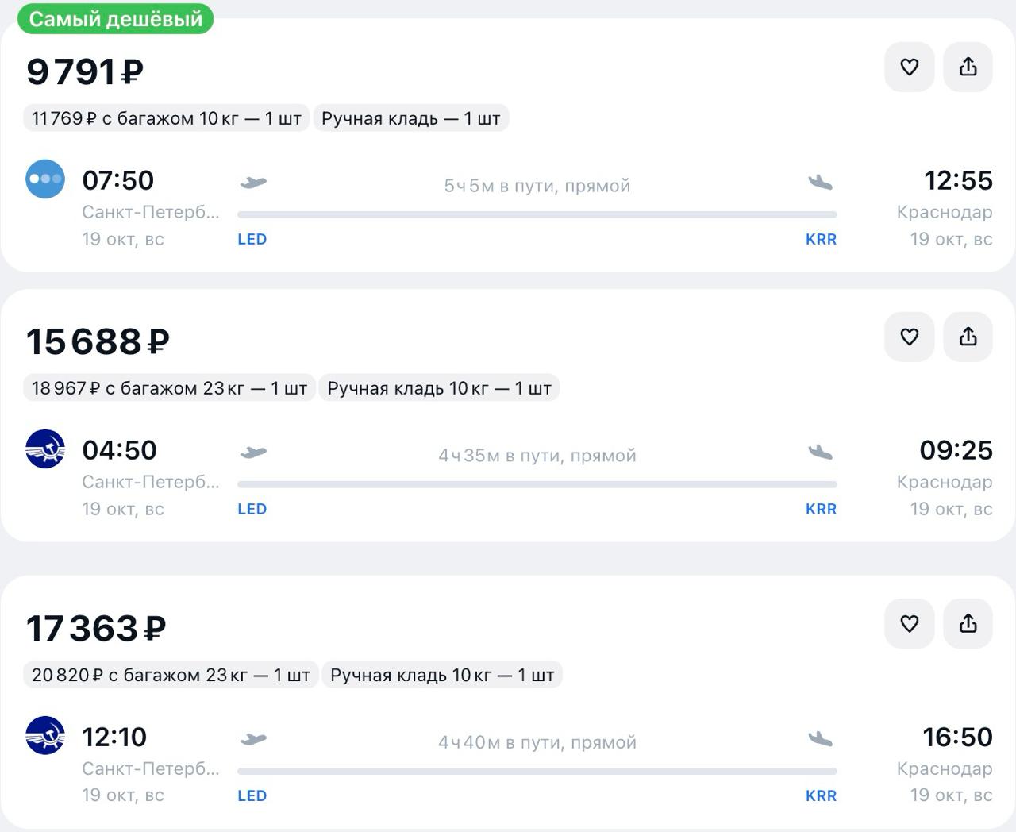The image size is (1016, 832).
Task: Open the 17 363 ₽ ticket price
Action: [96, 629]
